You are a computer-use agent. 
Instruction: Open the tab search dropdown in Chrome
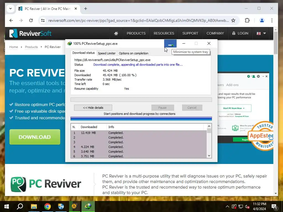[x=11, y=9]
